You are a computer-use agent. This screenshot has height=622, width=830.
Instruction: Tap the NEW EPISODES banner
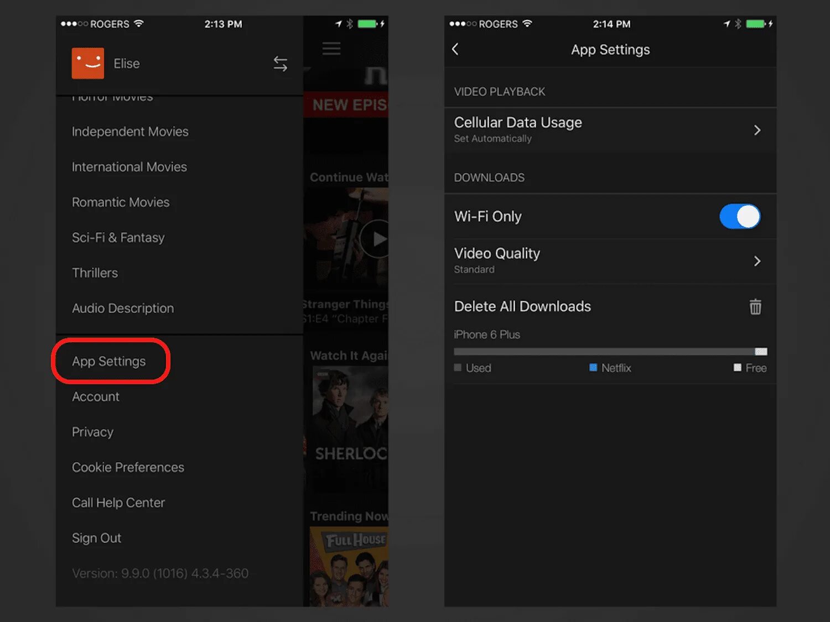pos(346,105)
